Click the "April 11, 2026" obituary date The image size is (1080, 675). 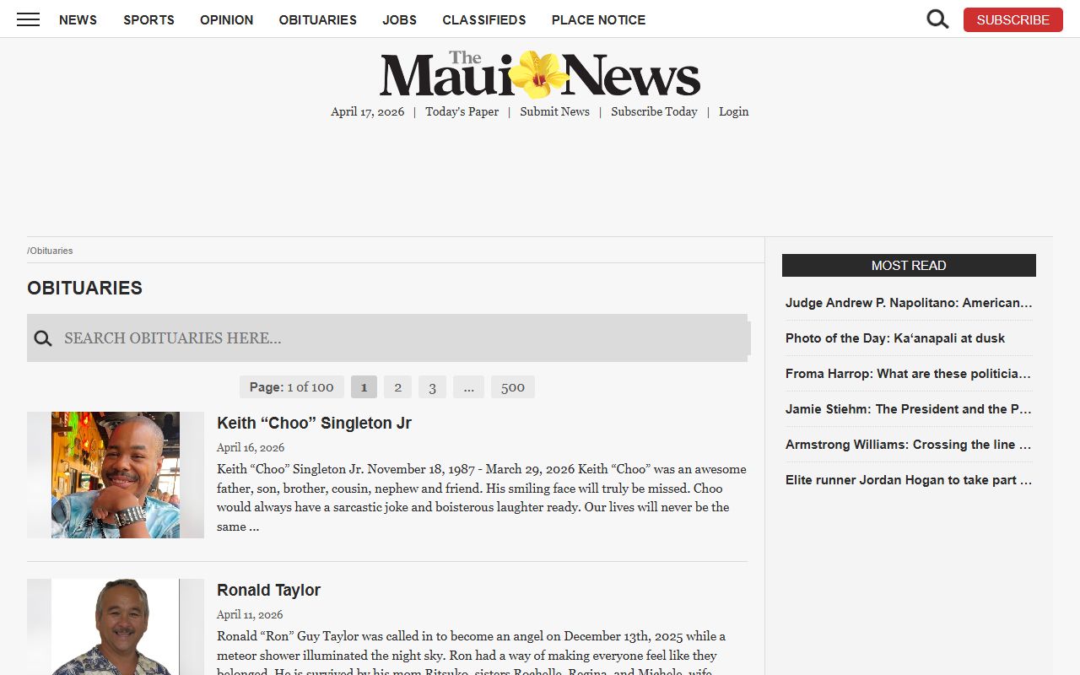click(250, 614)
